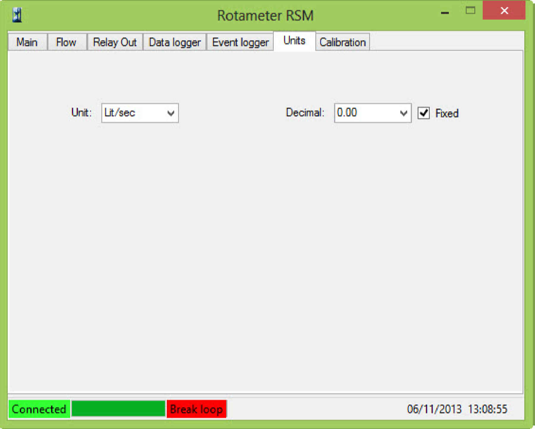The image size is (535, 429).
Task: Switch to the Calibration tab
Action: (342, 42)
